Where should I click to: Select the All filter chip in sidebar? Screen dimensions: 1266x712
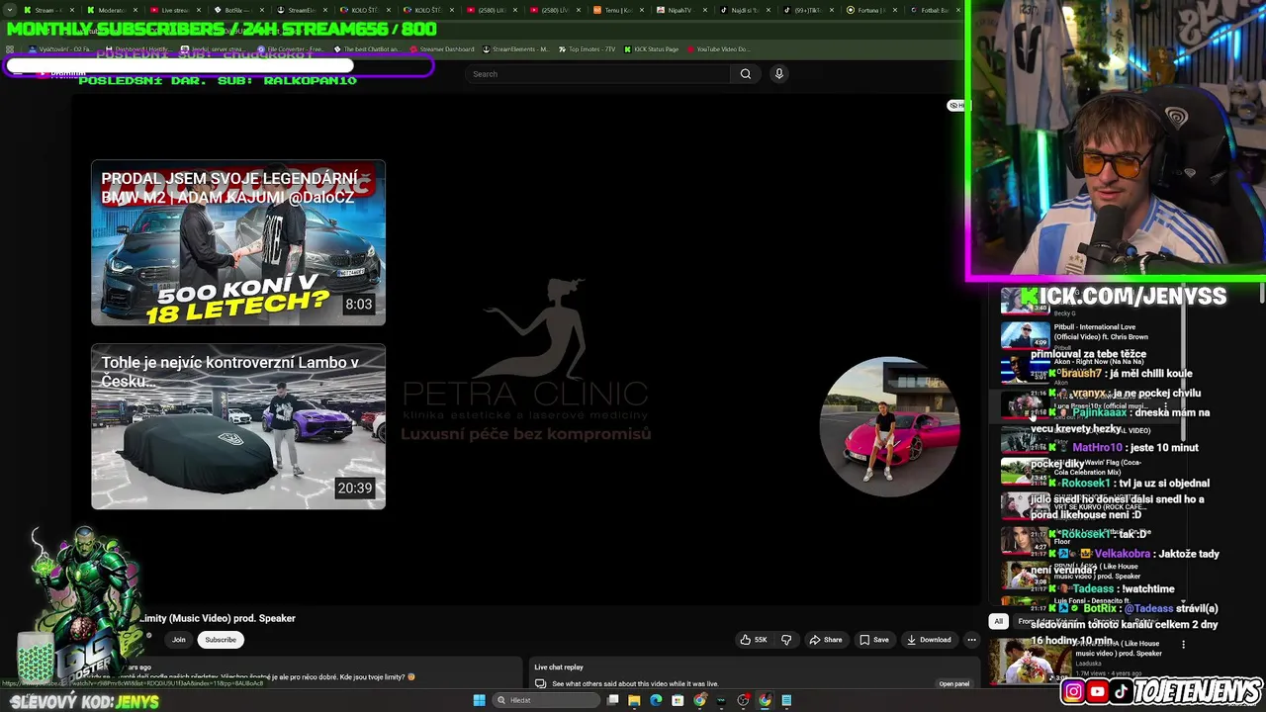[999, 621]
